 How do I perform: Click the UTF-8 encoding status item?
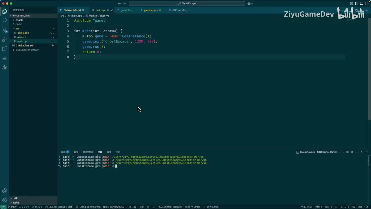(x=329, y=207)
